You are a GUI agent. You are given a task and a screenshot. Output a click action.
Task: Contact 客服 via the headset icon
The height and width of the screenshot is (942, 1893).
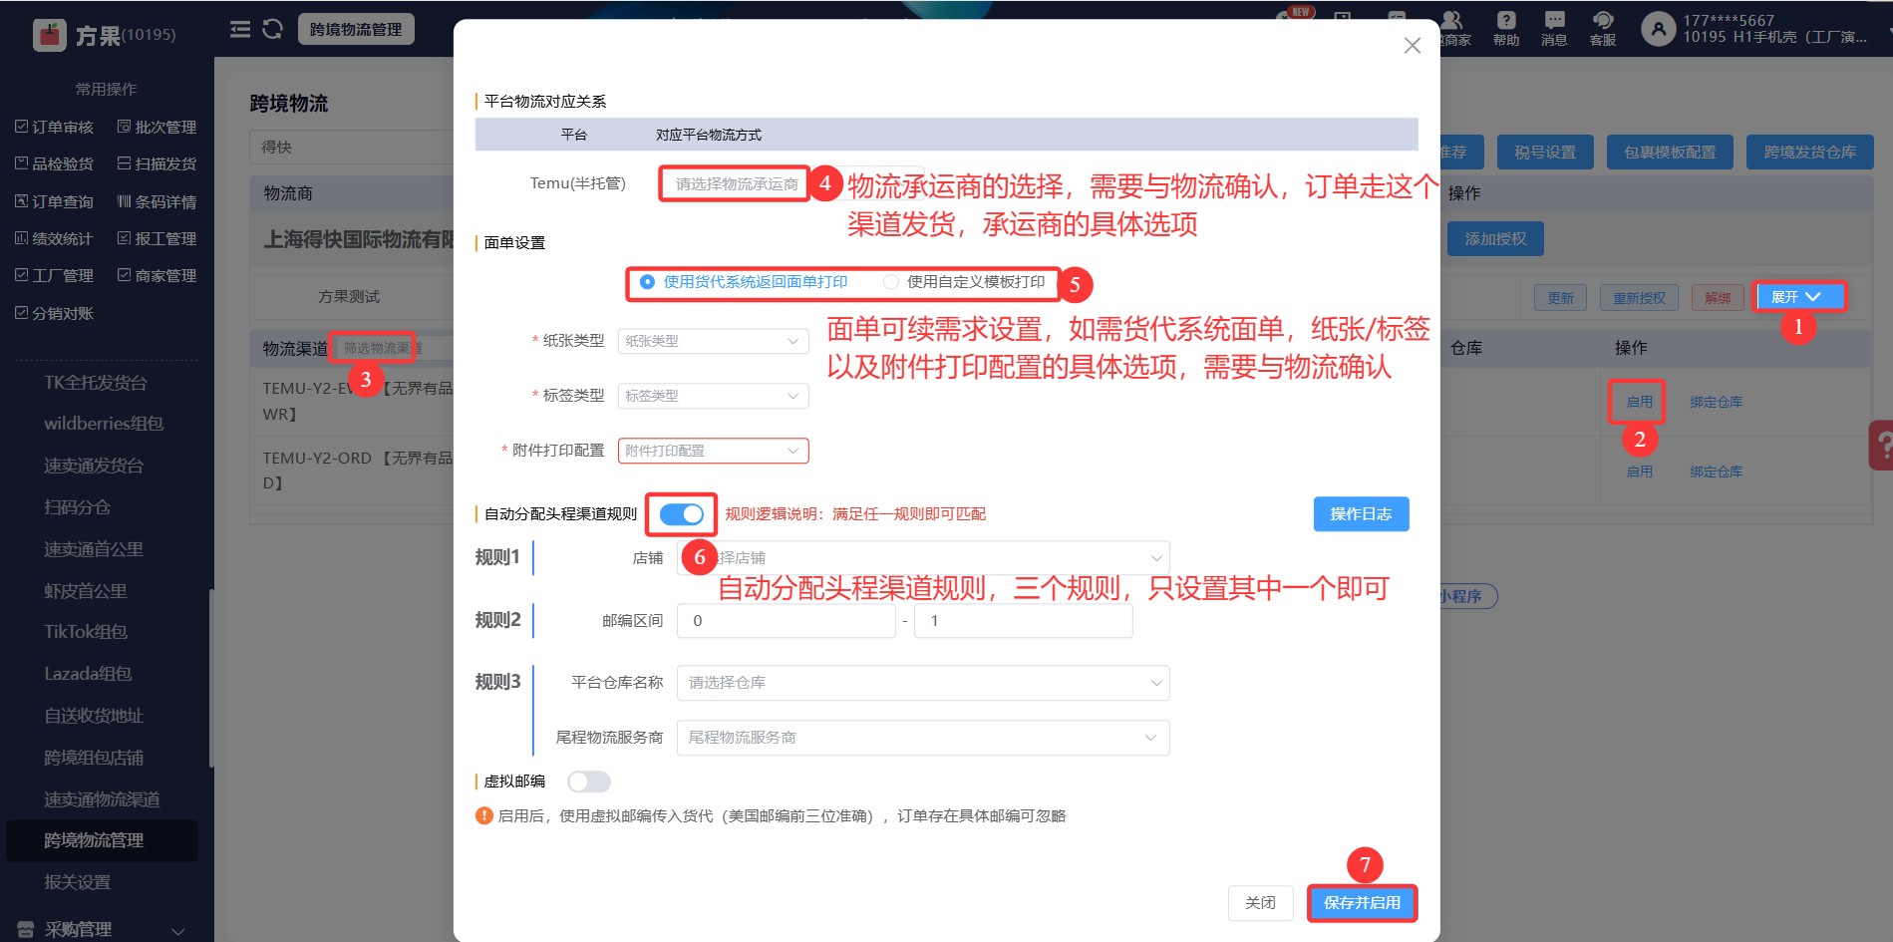pos(1603,21)
